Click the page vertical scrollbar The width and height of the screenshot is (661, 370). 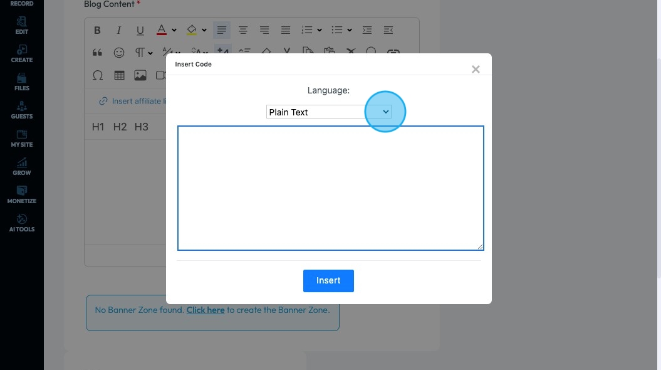tap(658, 169)
